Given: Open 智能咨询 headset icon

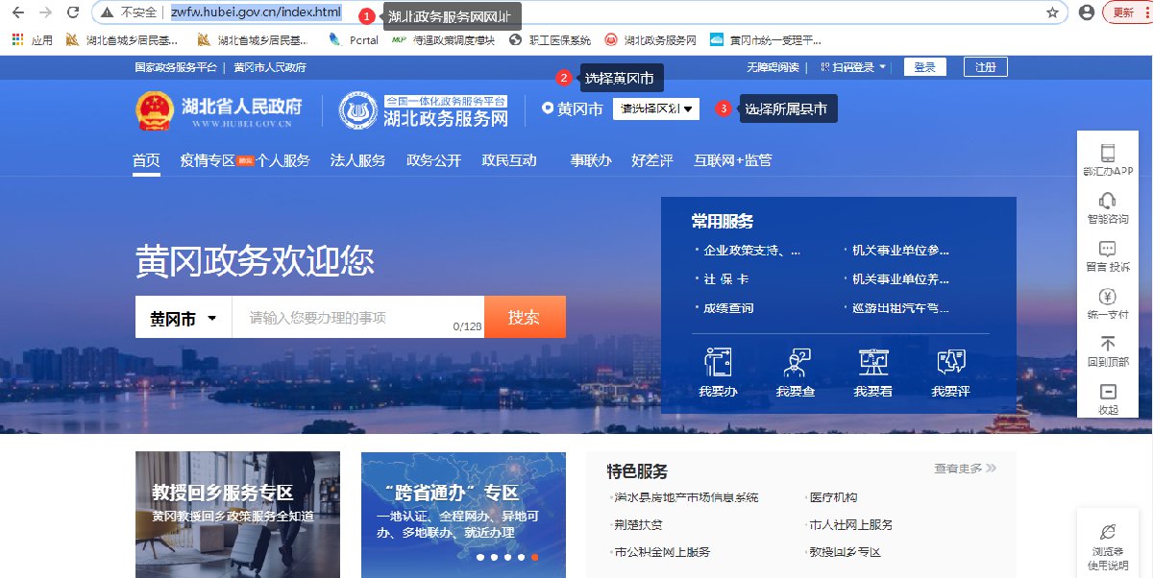Looking at the screenshot, I should click(1108, 201).
